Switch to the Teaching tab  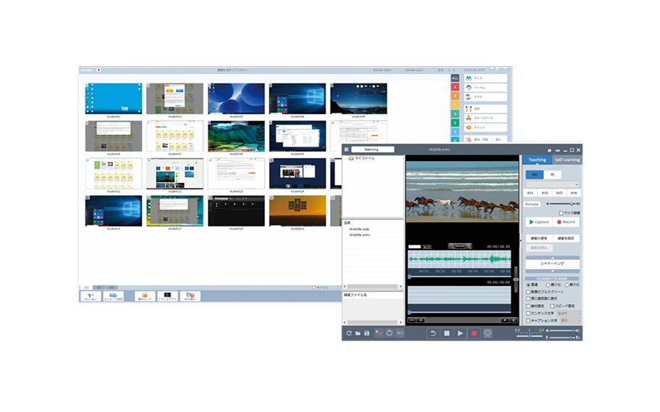pos(537,160)
